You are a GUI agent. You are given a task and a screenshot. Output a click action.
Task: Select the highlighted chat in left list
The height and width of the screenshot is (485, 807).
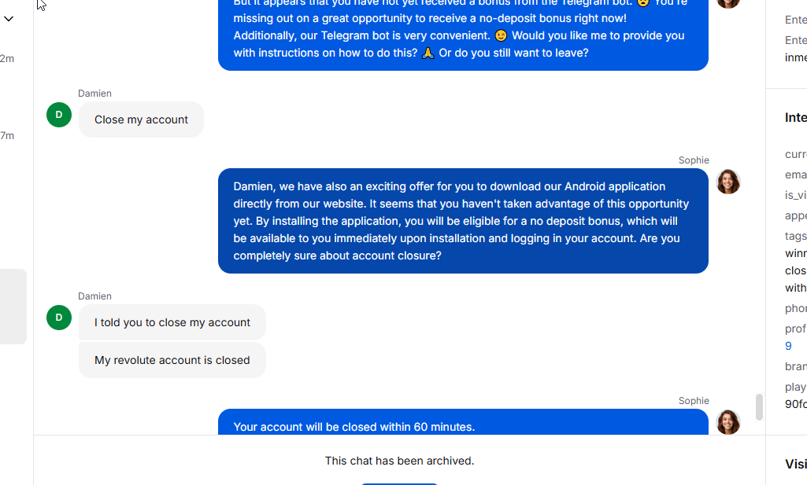(13, 307)
